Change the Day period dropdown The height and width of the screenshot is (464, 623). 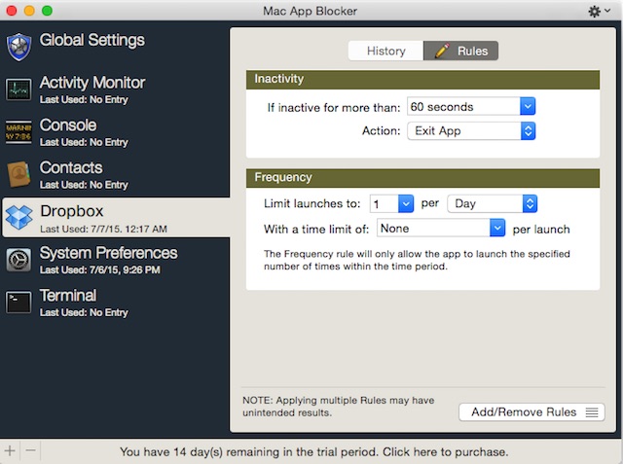pyautogui.click(x=492, y=204)
